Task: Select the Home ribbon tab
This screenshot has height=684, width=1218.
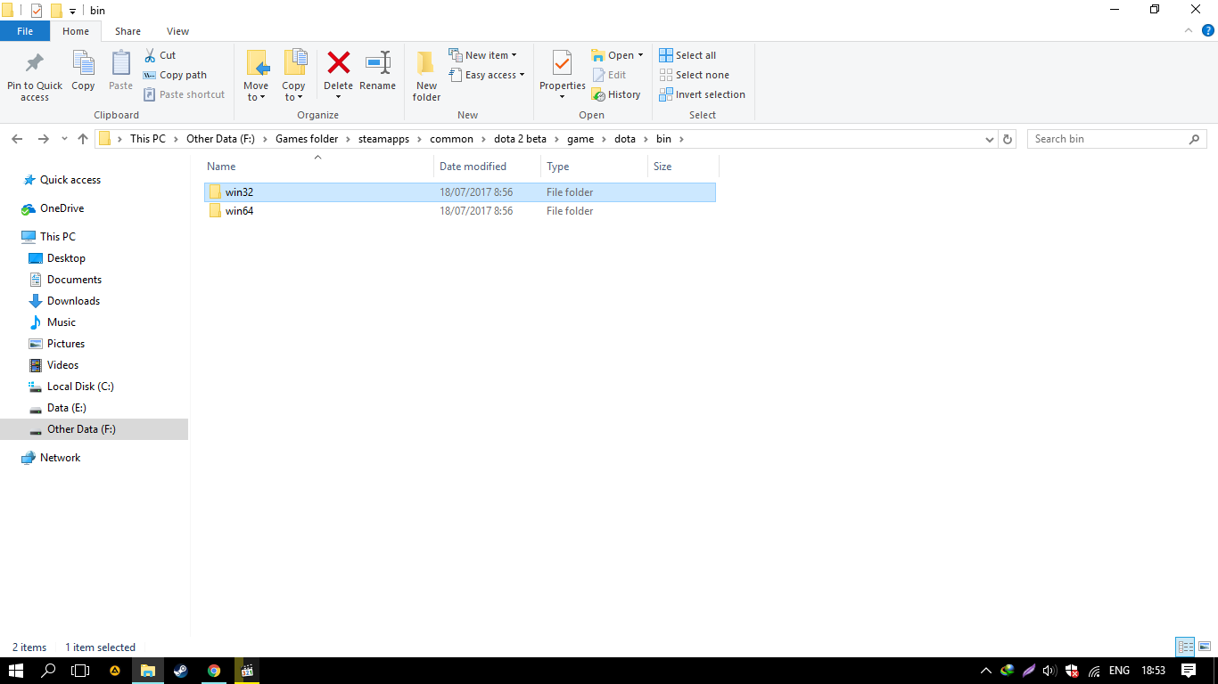Action: point(76,31)
